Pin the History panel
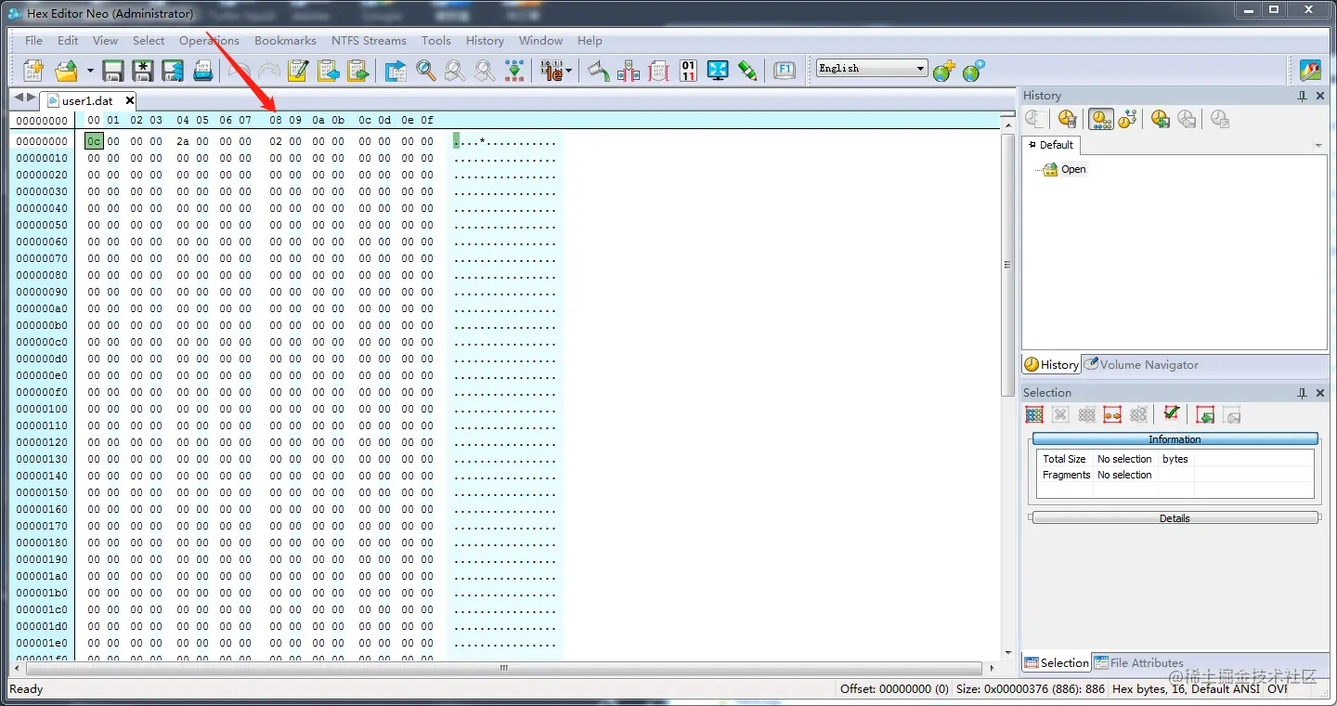The height and width of the screenshot is (706, 1337). [x=1303, y=96]
